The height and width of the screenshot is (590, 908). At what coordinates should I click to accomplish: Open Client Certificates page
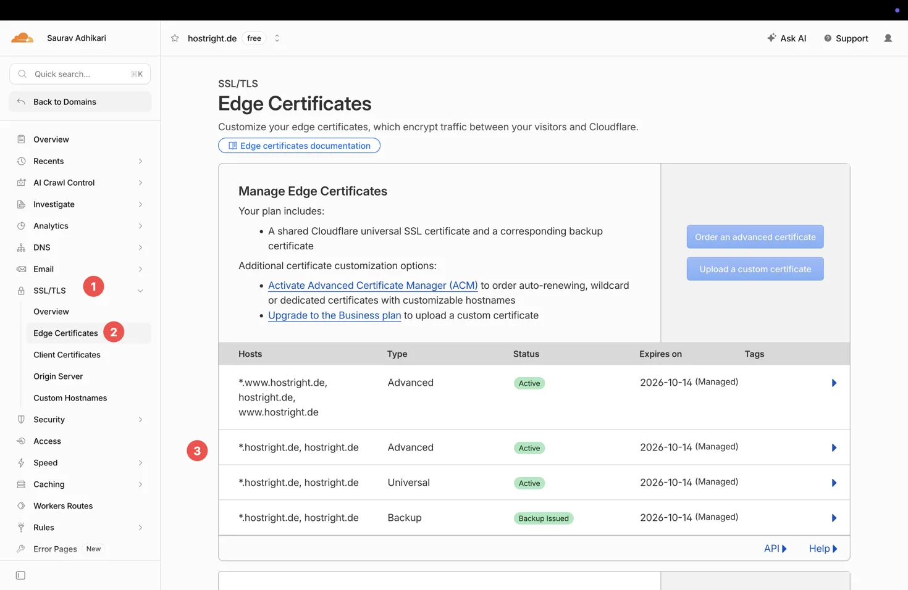pos(67,355)
